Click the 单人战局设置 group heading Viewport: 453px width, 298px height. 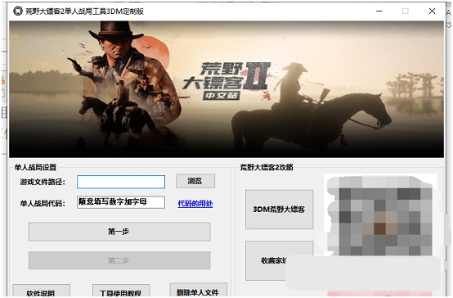pos(35,167)
